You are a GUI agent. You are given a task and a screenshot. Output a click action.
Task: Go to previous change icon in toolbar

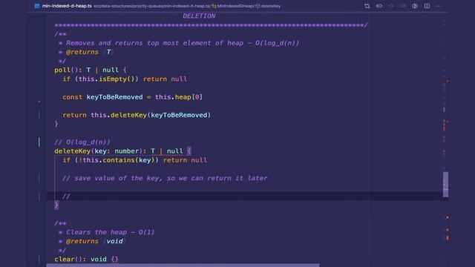[391, 6]
